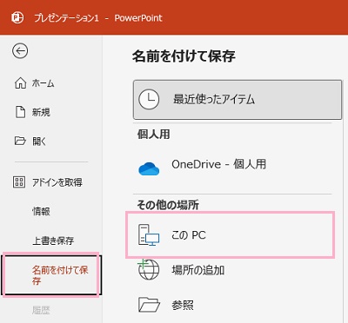Select 最近使ったアイテム location
Image resolution: width=348 pixels, height=323 pixels.
click(238, 100)
